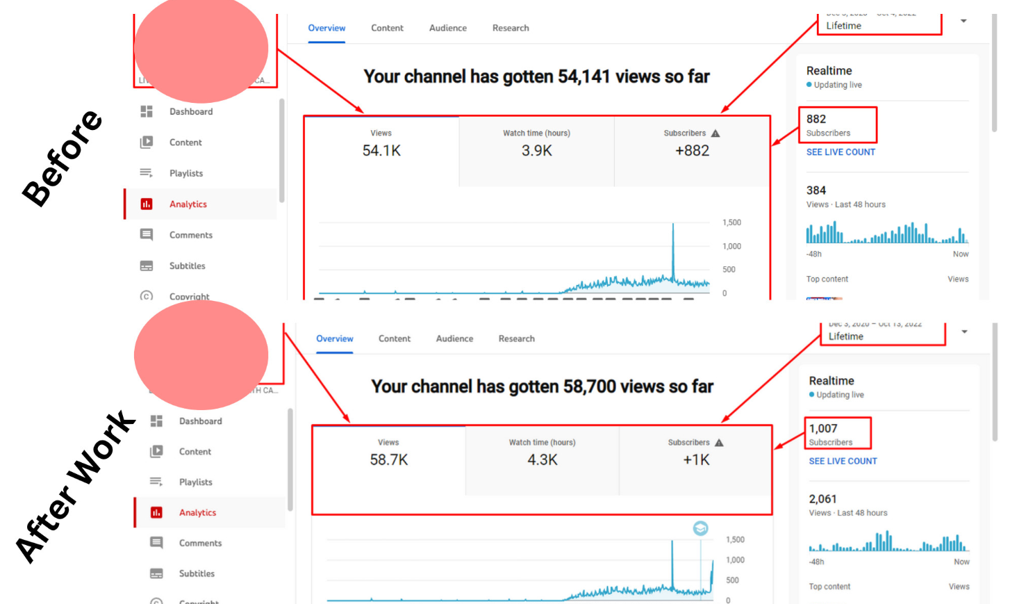1010x604 pixels.
Task: Click the Subtitles icon in the After Work sidebar
Action: (156, 573)
